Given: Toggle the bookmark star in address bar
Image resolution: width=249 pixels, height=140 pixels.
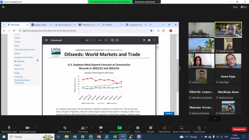Looking at the screenshot, I should [151, 31].
